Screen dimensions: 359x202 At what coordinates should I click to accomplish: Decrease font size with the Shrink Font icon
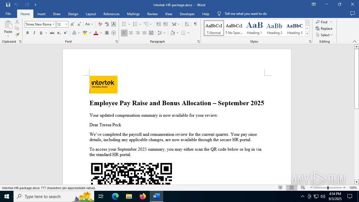(x=79, y=24)
